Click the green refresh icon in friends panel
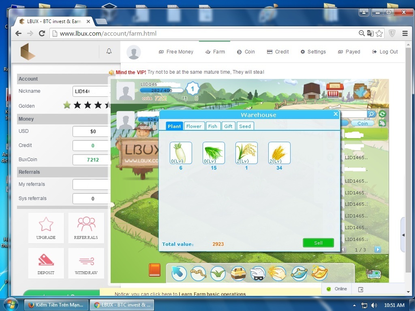415x311 pixels. click(382, 114)
